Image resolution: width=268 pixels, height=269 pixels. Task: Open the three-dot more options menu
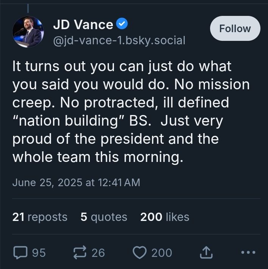click(248, 252)
